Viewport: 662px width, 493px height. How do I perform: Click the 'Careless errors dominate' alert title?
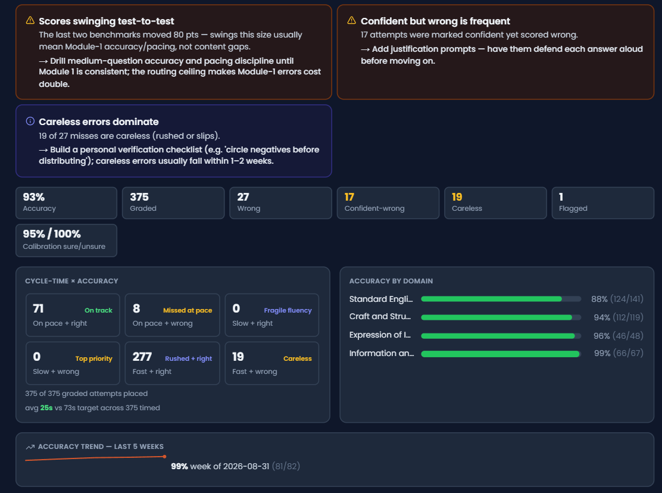99,121
